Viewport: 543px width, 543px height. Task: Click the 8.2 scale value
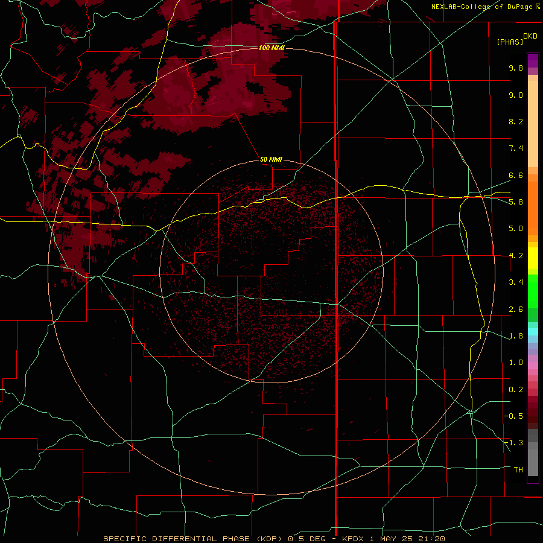click(x=516, y=121)
